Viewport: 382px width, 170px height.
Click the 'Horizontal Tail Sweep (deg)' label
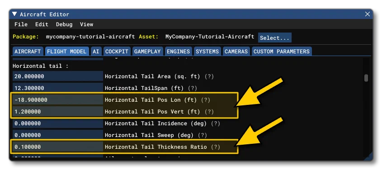[149, 135]
